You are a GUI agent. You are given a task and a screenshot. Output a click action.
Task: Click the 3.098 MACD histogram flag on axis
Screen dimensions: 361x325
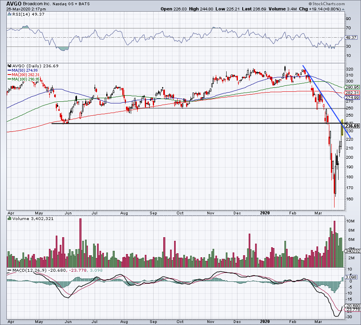tap(351, 277)
